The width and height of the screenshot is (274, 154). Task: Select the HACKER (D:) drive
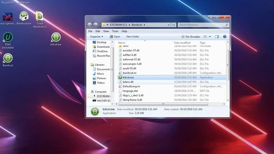(101, 101)
